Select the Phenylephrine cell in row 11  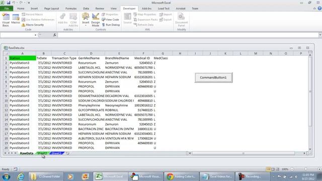91,105
